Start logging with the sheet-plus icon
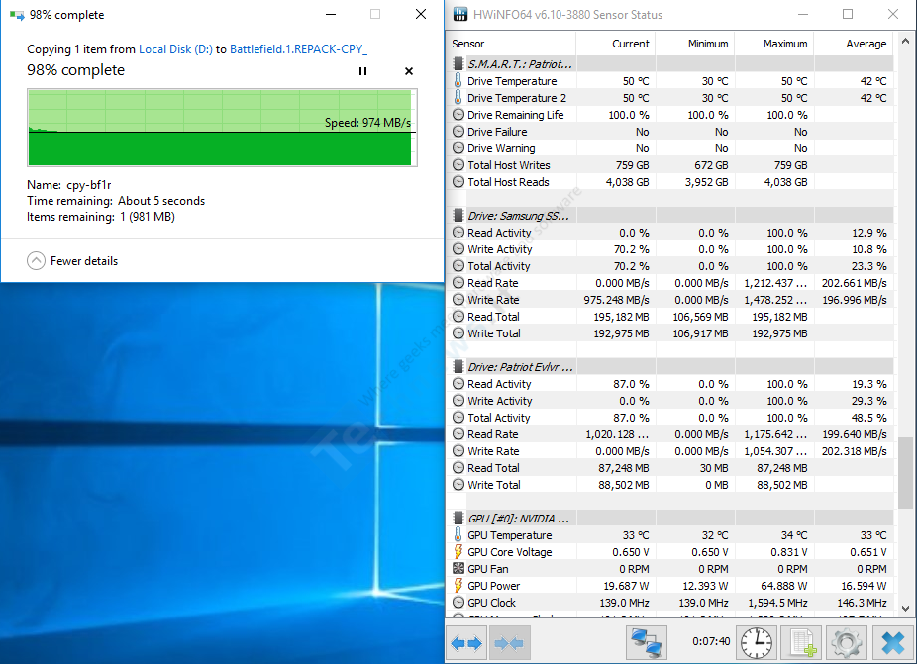917x664 pixels. [802, 643]
